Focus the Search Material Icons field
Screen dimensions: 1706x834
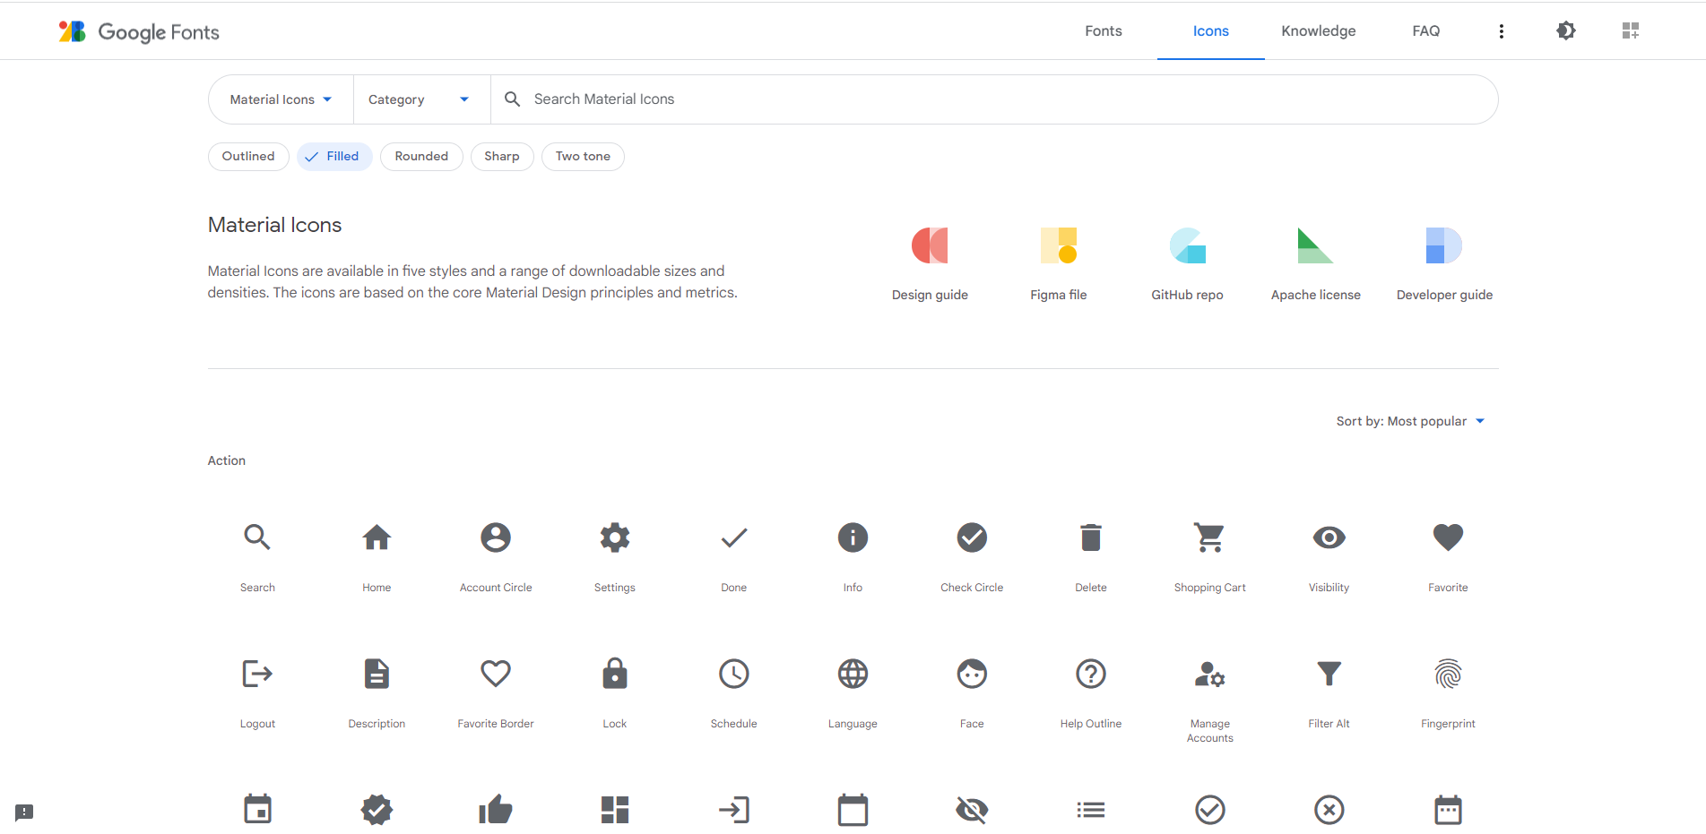click(995, 99)
